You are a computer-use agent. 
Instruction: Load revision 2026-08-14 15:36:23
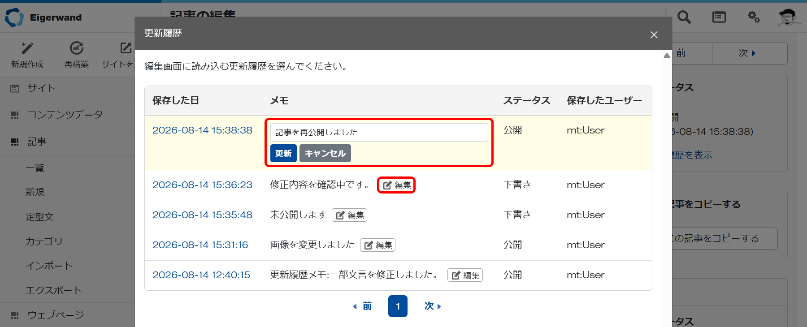point(202,185)
